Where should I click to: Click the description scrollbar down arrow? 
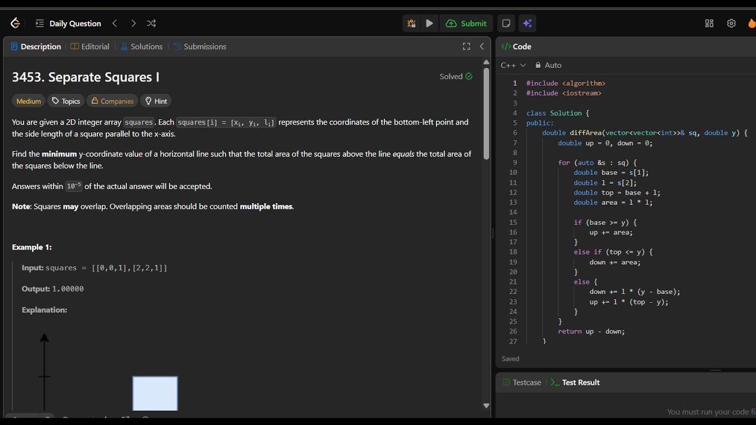tap(486, 406)
